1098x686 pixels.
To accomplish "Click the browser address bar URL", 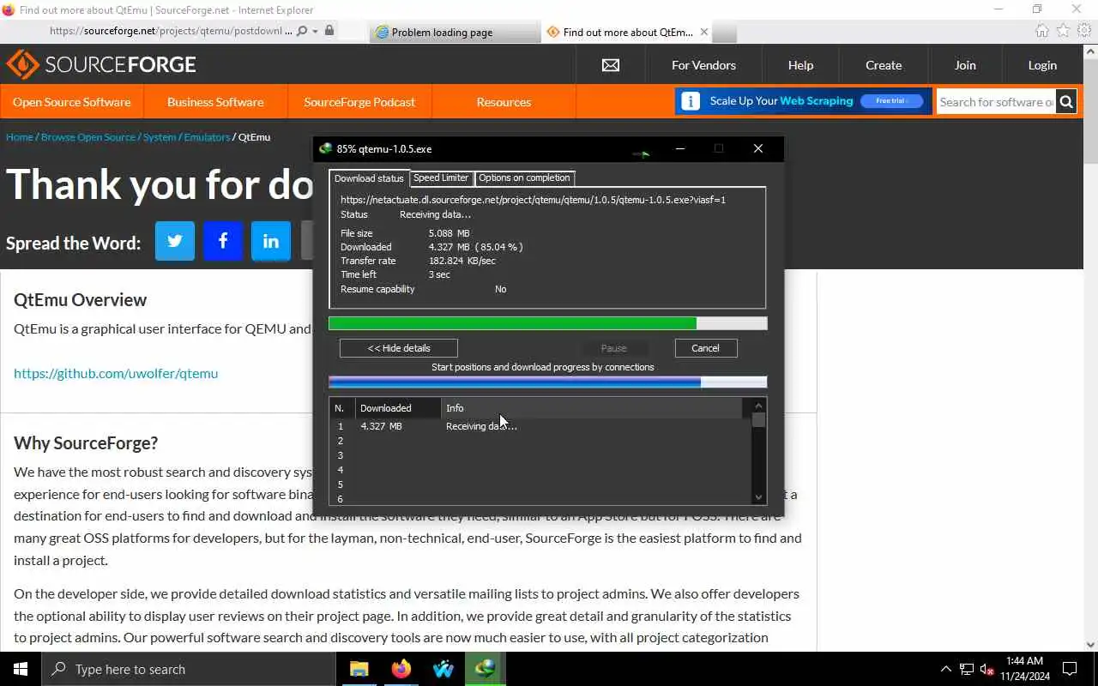I will 171,31.
